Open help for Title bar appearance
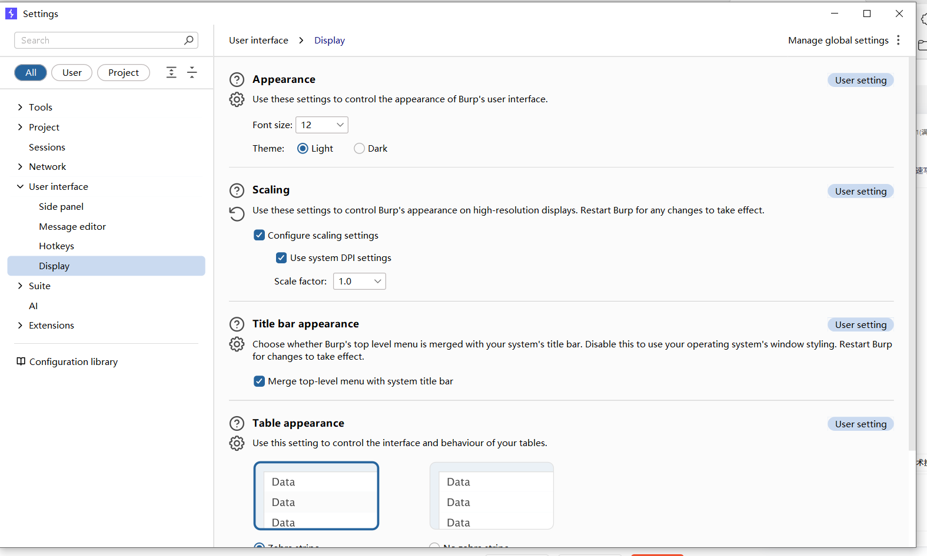This screenshot has width=927, height=556. [237, 324]
